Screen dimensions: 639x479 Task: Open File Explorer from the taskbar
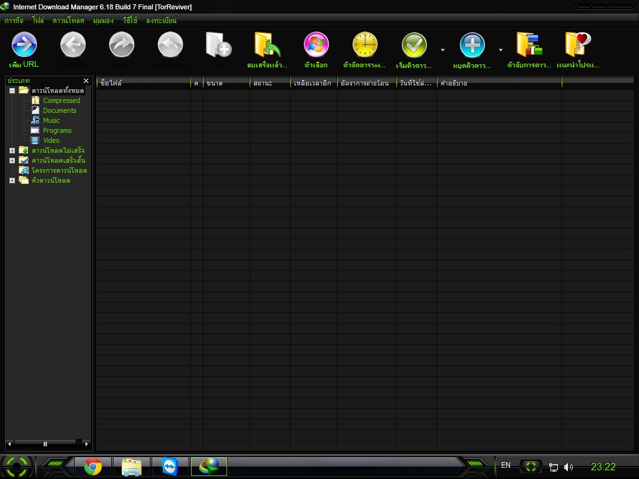point(131,467)
